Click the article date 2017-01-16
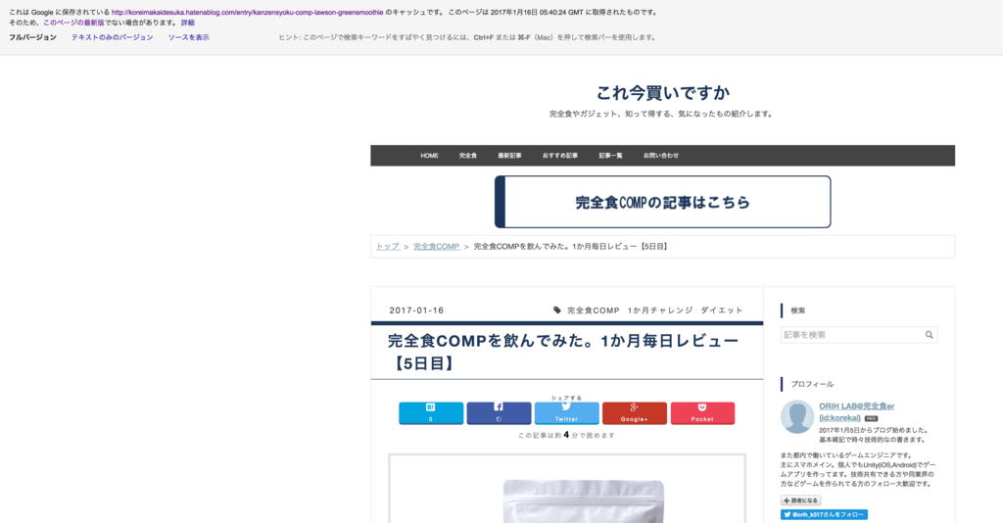 point(416,310)
